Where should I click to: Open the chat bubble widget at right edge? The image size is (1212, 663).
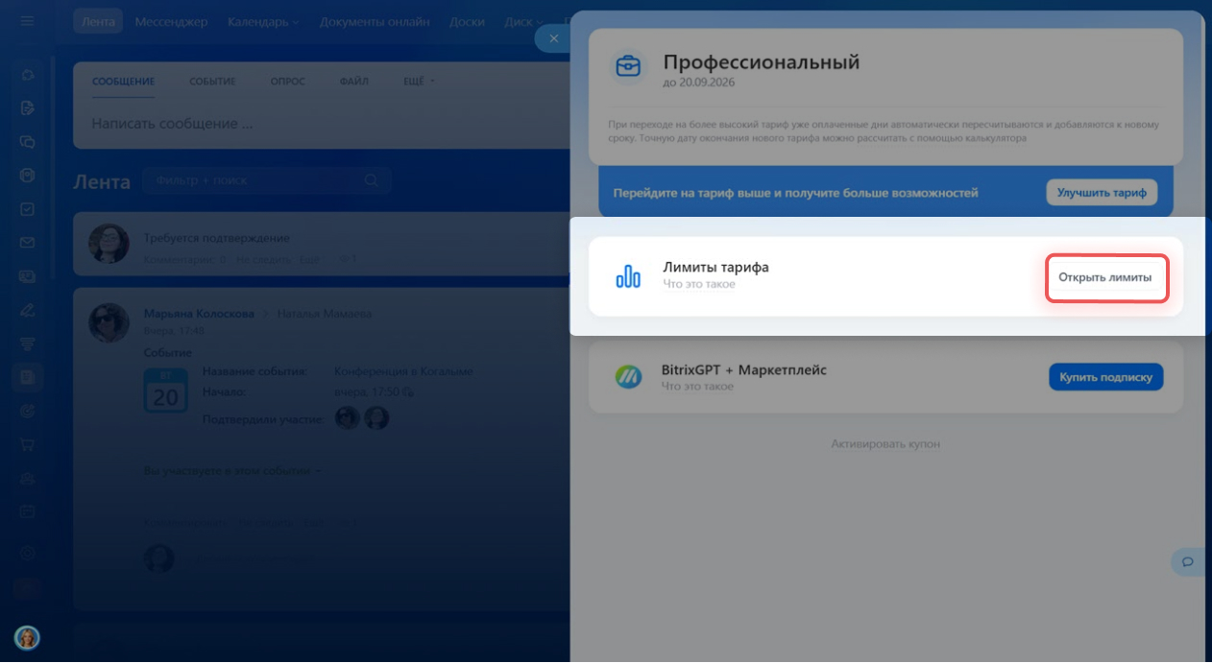tap(1188, 561)
